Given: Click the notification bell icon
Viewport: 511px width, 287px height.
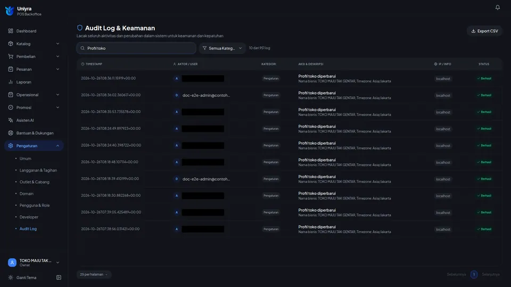Looking at the screenshot, I should tap(497, 7).
